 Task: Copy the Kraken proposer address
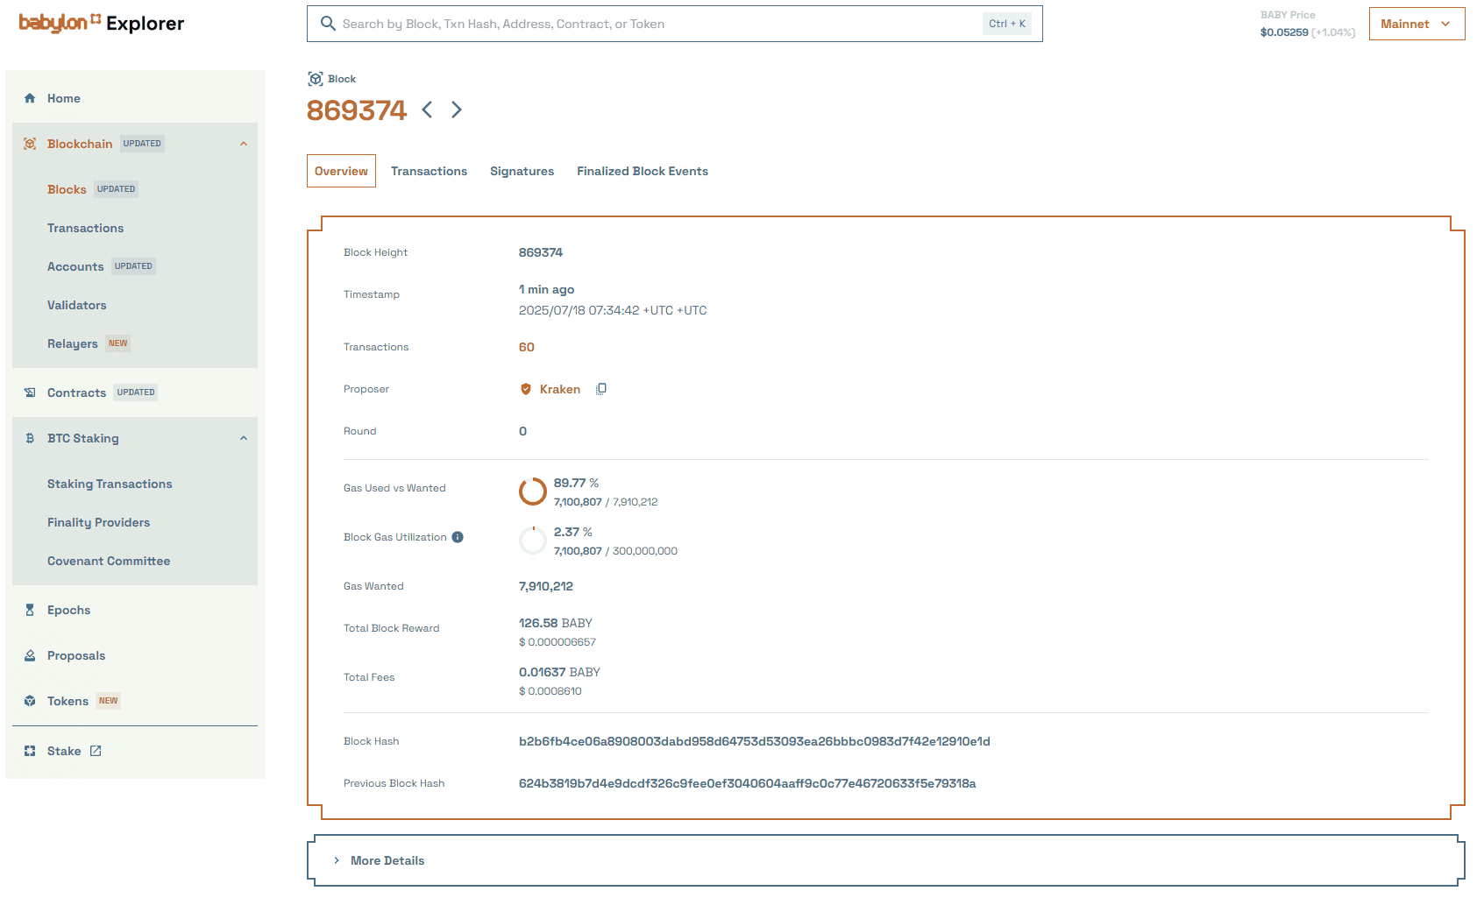(x=601, y=389)
